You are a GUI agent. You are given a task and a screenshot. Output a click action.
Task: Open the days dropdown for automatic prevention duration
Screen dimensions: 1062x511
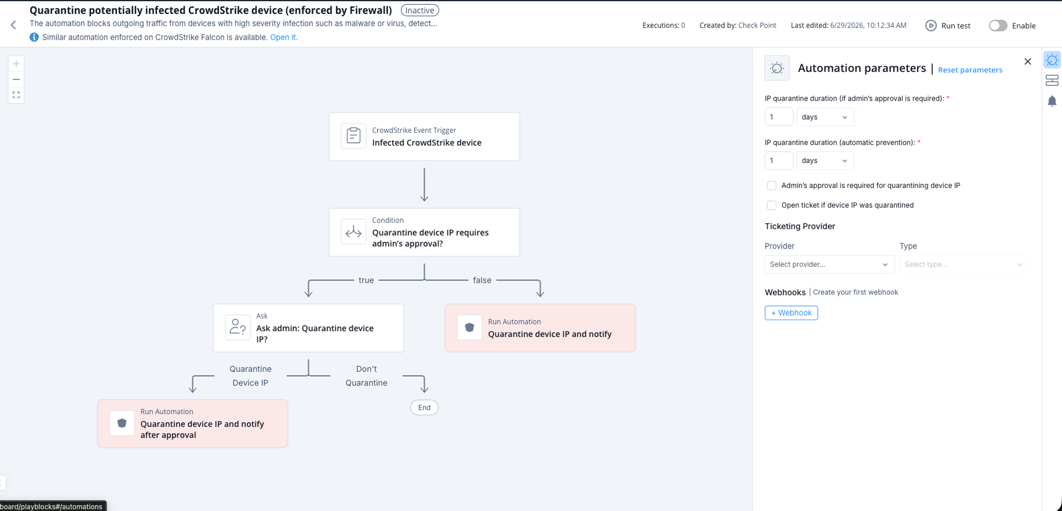[825, 161]
